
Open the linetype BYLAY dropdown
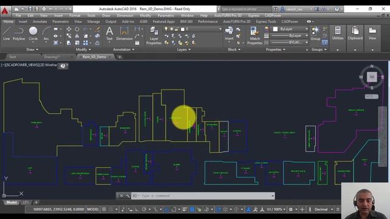tap(289, 43)
